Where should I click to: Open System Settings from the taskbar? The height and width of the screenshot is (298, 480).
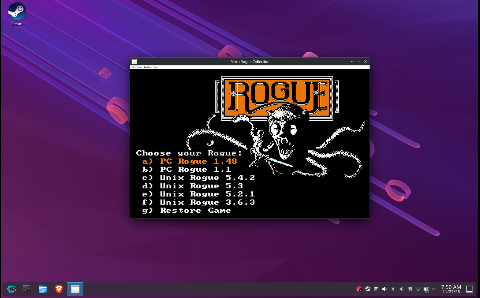click(x=27, y=289)
